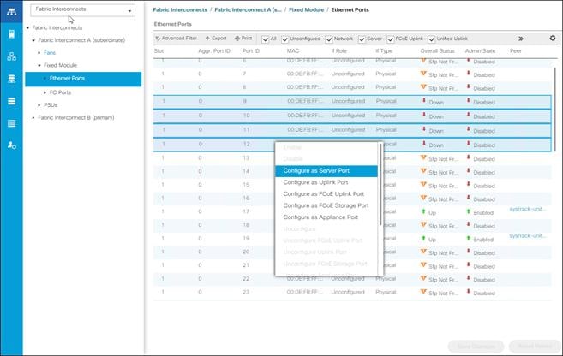563x356 pixels.
Task: Select the Ethernet Ports tree item
Action: tap(83, 79)
